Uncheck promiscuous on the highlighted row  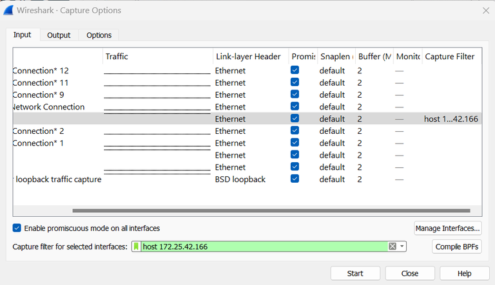(295, 119)
